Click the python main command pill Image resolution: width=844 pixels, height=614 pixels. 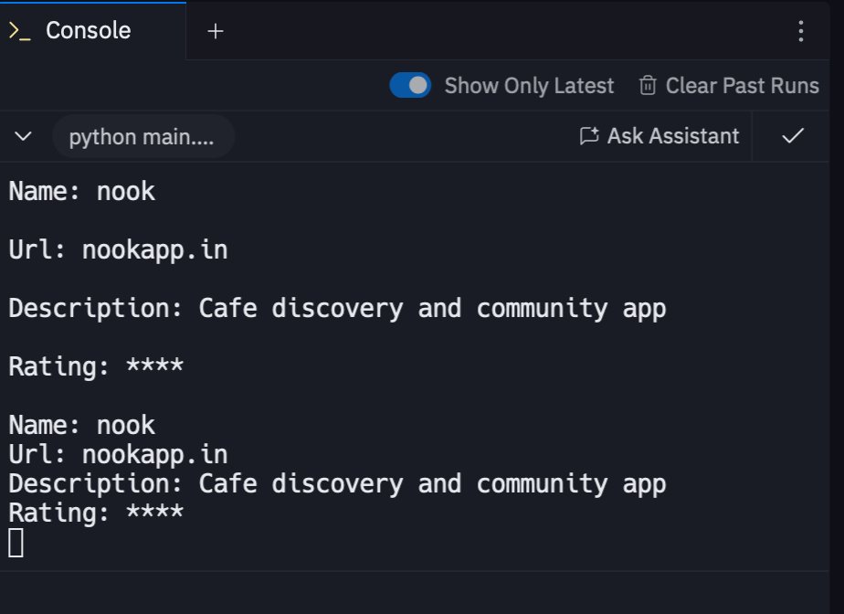point(142,136)
